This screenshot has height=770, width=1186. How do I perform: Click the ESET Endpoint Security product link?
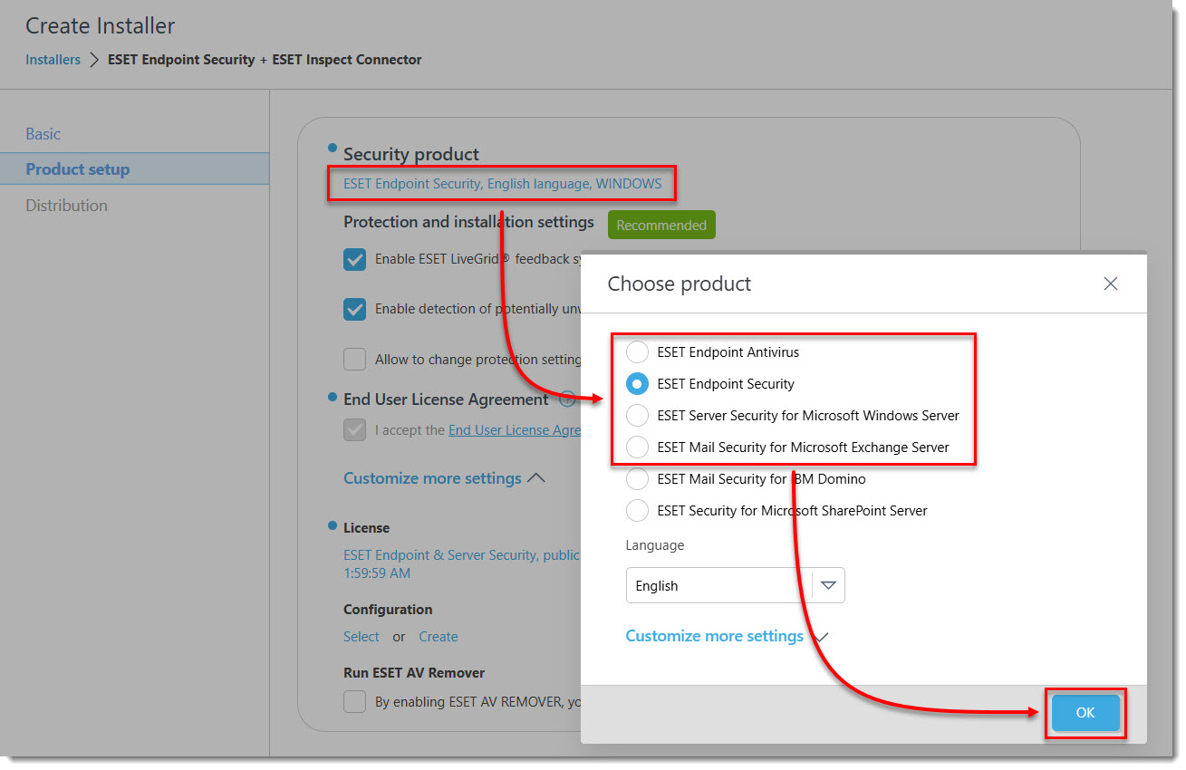click(502, 184)
